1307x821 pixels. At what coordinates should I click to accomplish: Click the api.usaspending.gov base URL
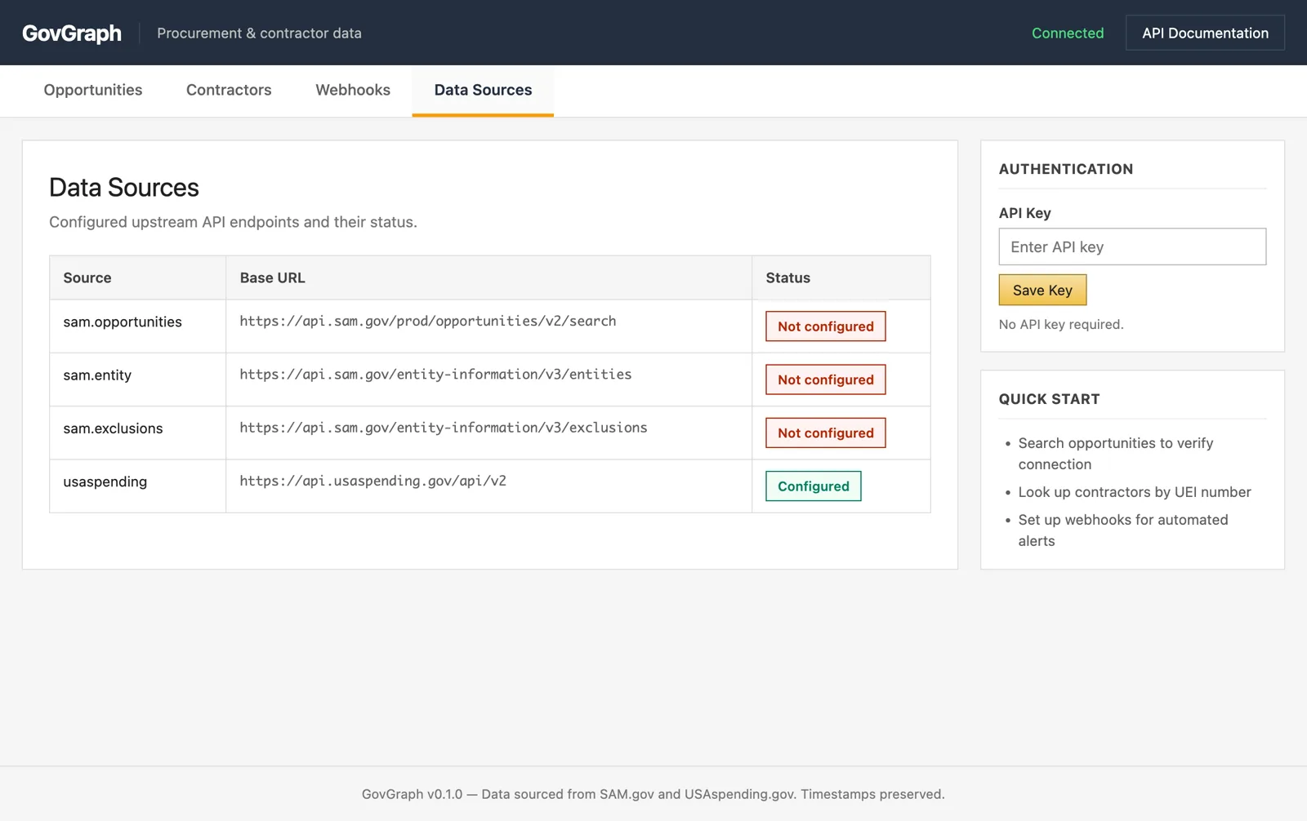372,481
